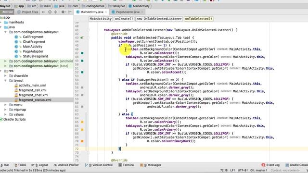This screenshot has height=173, width=308.
Task: Expand the drawable folder
Action: [x=5, y=76]
